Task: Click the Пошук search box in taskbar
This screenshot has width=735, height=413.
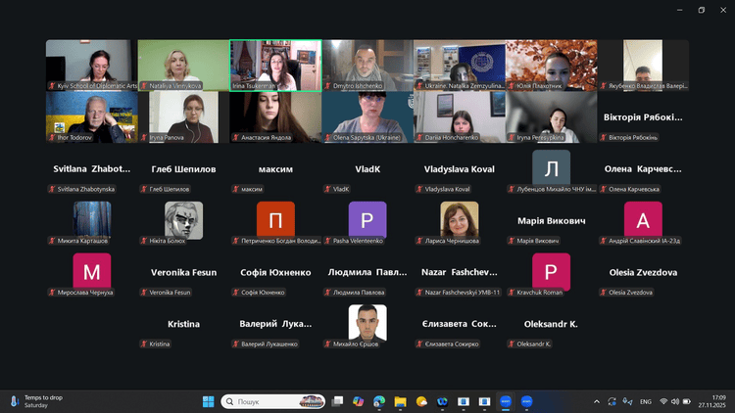Action: [x=274, y=401]
